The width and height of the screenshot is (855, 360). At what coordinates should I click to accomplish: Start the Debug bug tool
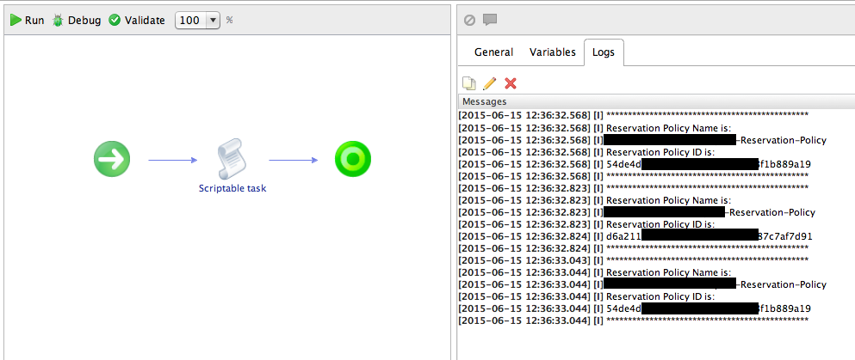58,20
